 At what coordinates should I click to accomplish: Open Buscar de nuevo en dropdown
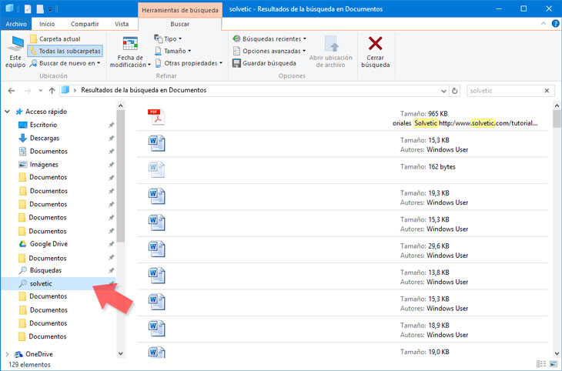point(65,63)
